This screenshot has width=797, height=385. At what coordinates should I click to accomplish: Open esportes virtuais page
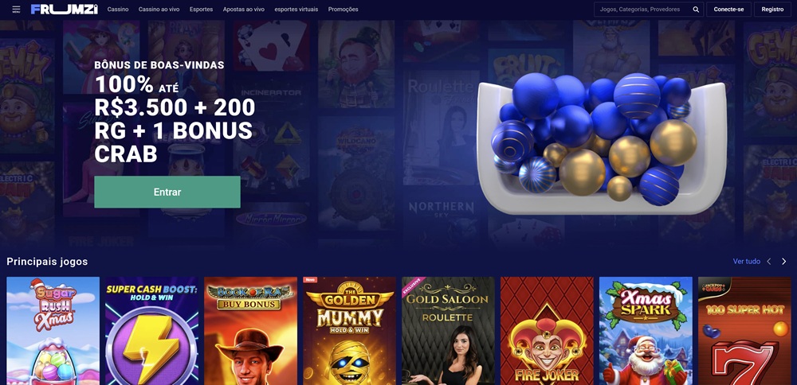coord(296,9)
